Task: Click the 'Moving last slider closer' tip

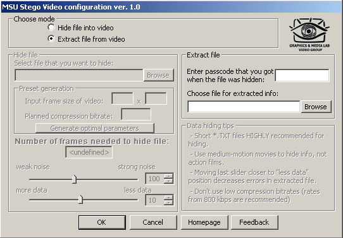Action: pyautogui.click(x=253, y=177)
